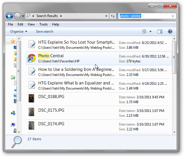Click the 17 items status text
This screenshot has height=157, width=184.
point(34,139)
